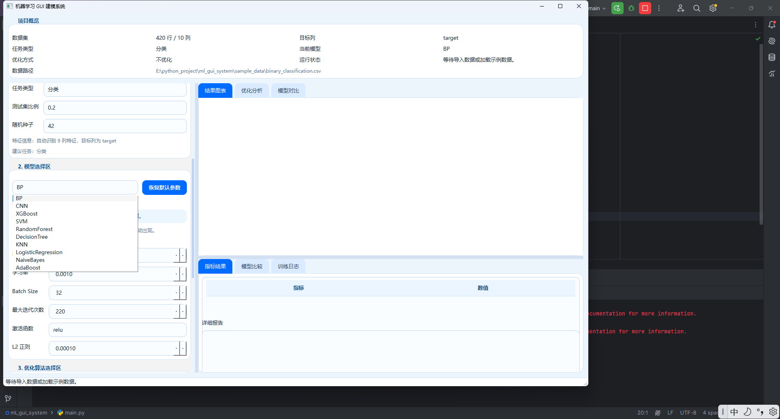The height and width of the screenshot is (419, 780).
Task: Open editor tab options vertical dots
Action: (756, 25)
